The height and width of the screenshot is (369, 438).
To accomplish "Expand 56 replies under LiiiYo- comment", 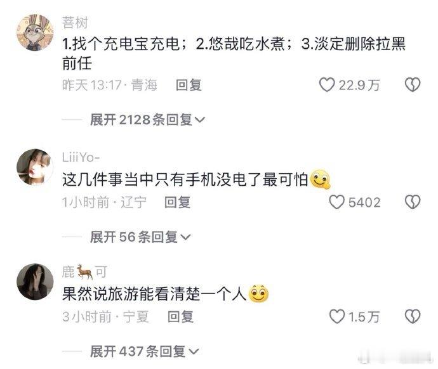I will point(140,237).
